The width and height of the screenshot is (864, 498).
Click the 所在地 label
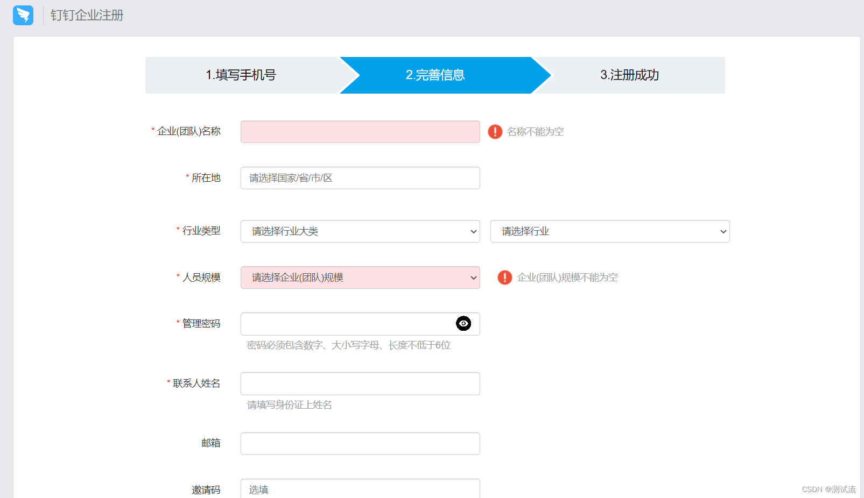pyautogui.click(x=206, y=178)
